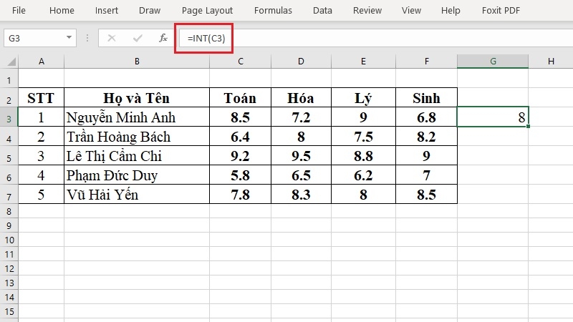573x322 pixels.
Task: Click the Cancel (X) formula icon
Action: 112,38
